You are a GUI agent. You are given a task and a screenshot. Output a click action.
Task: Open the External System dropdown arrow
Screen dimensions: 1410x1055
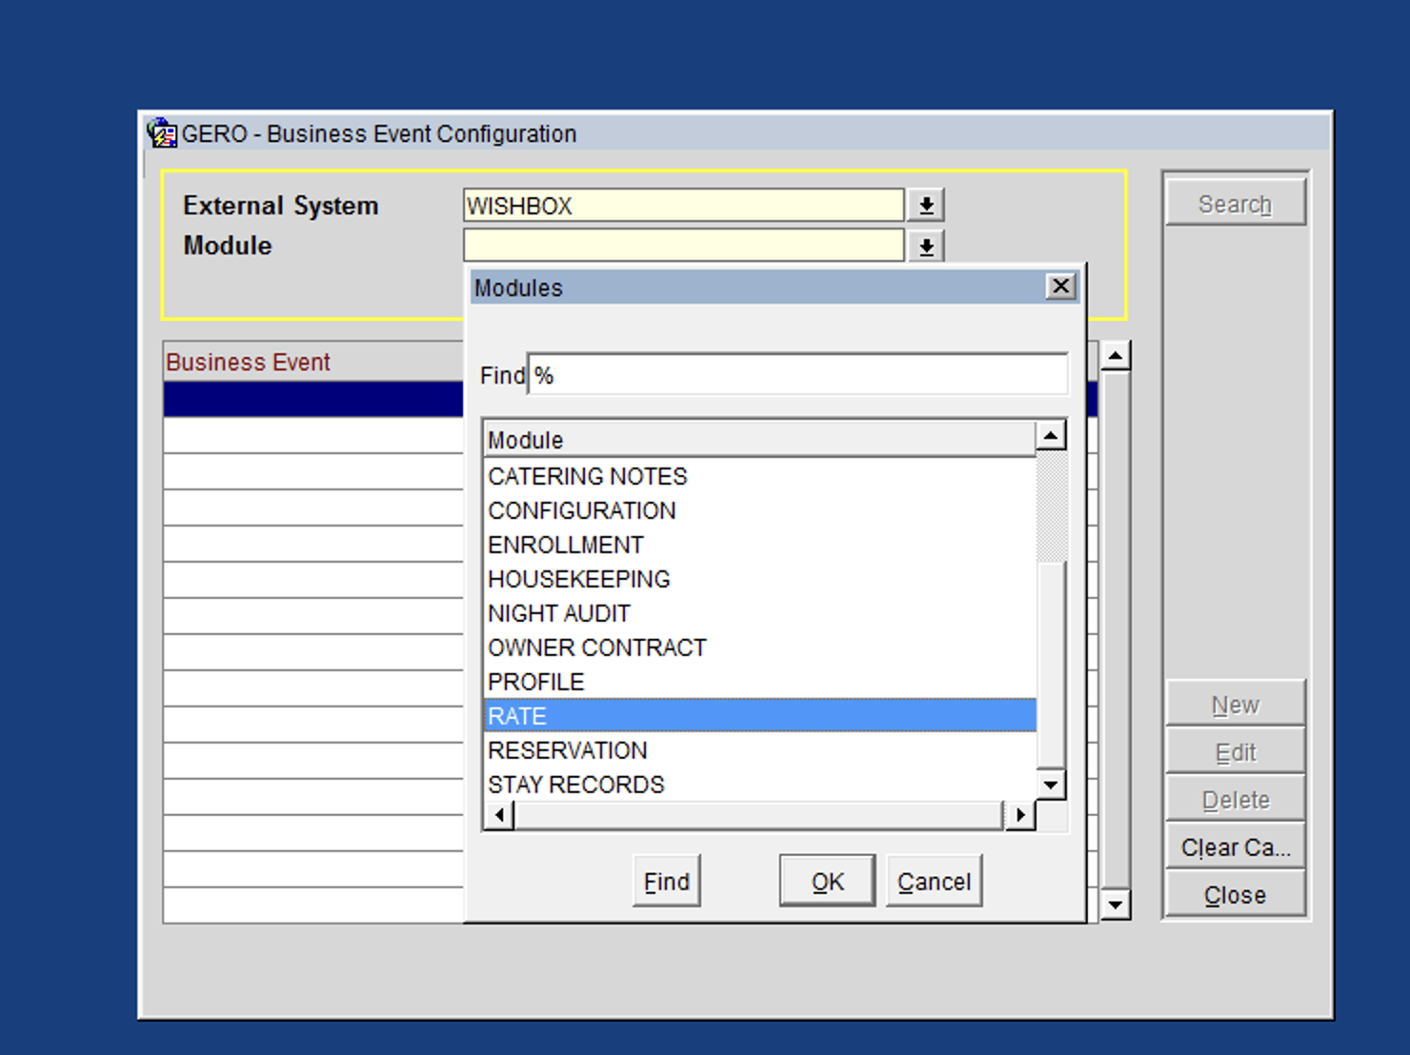coord(925,205)
